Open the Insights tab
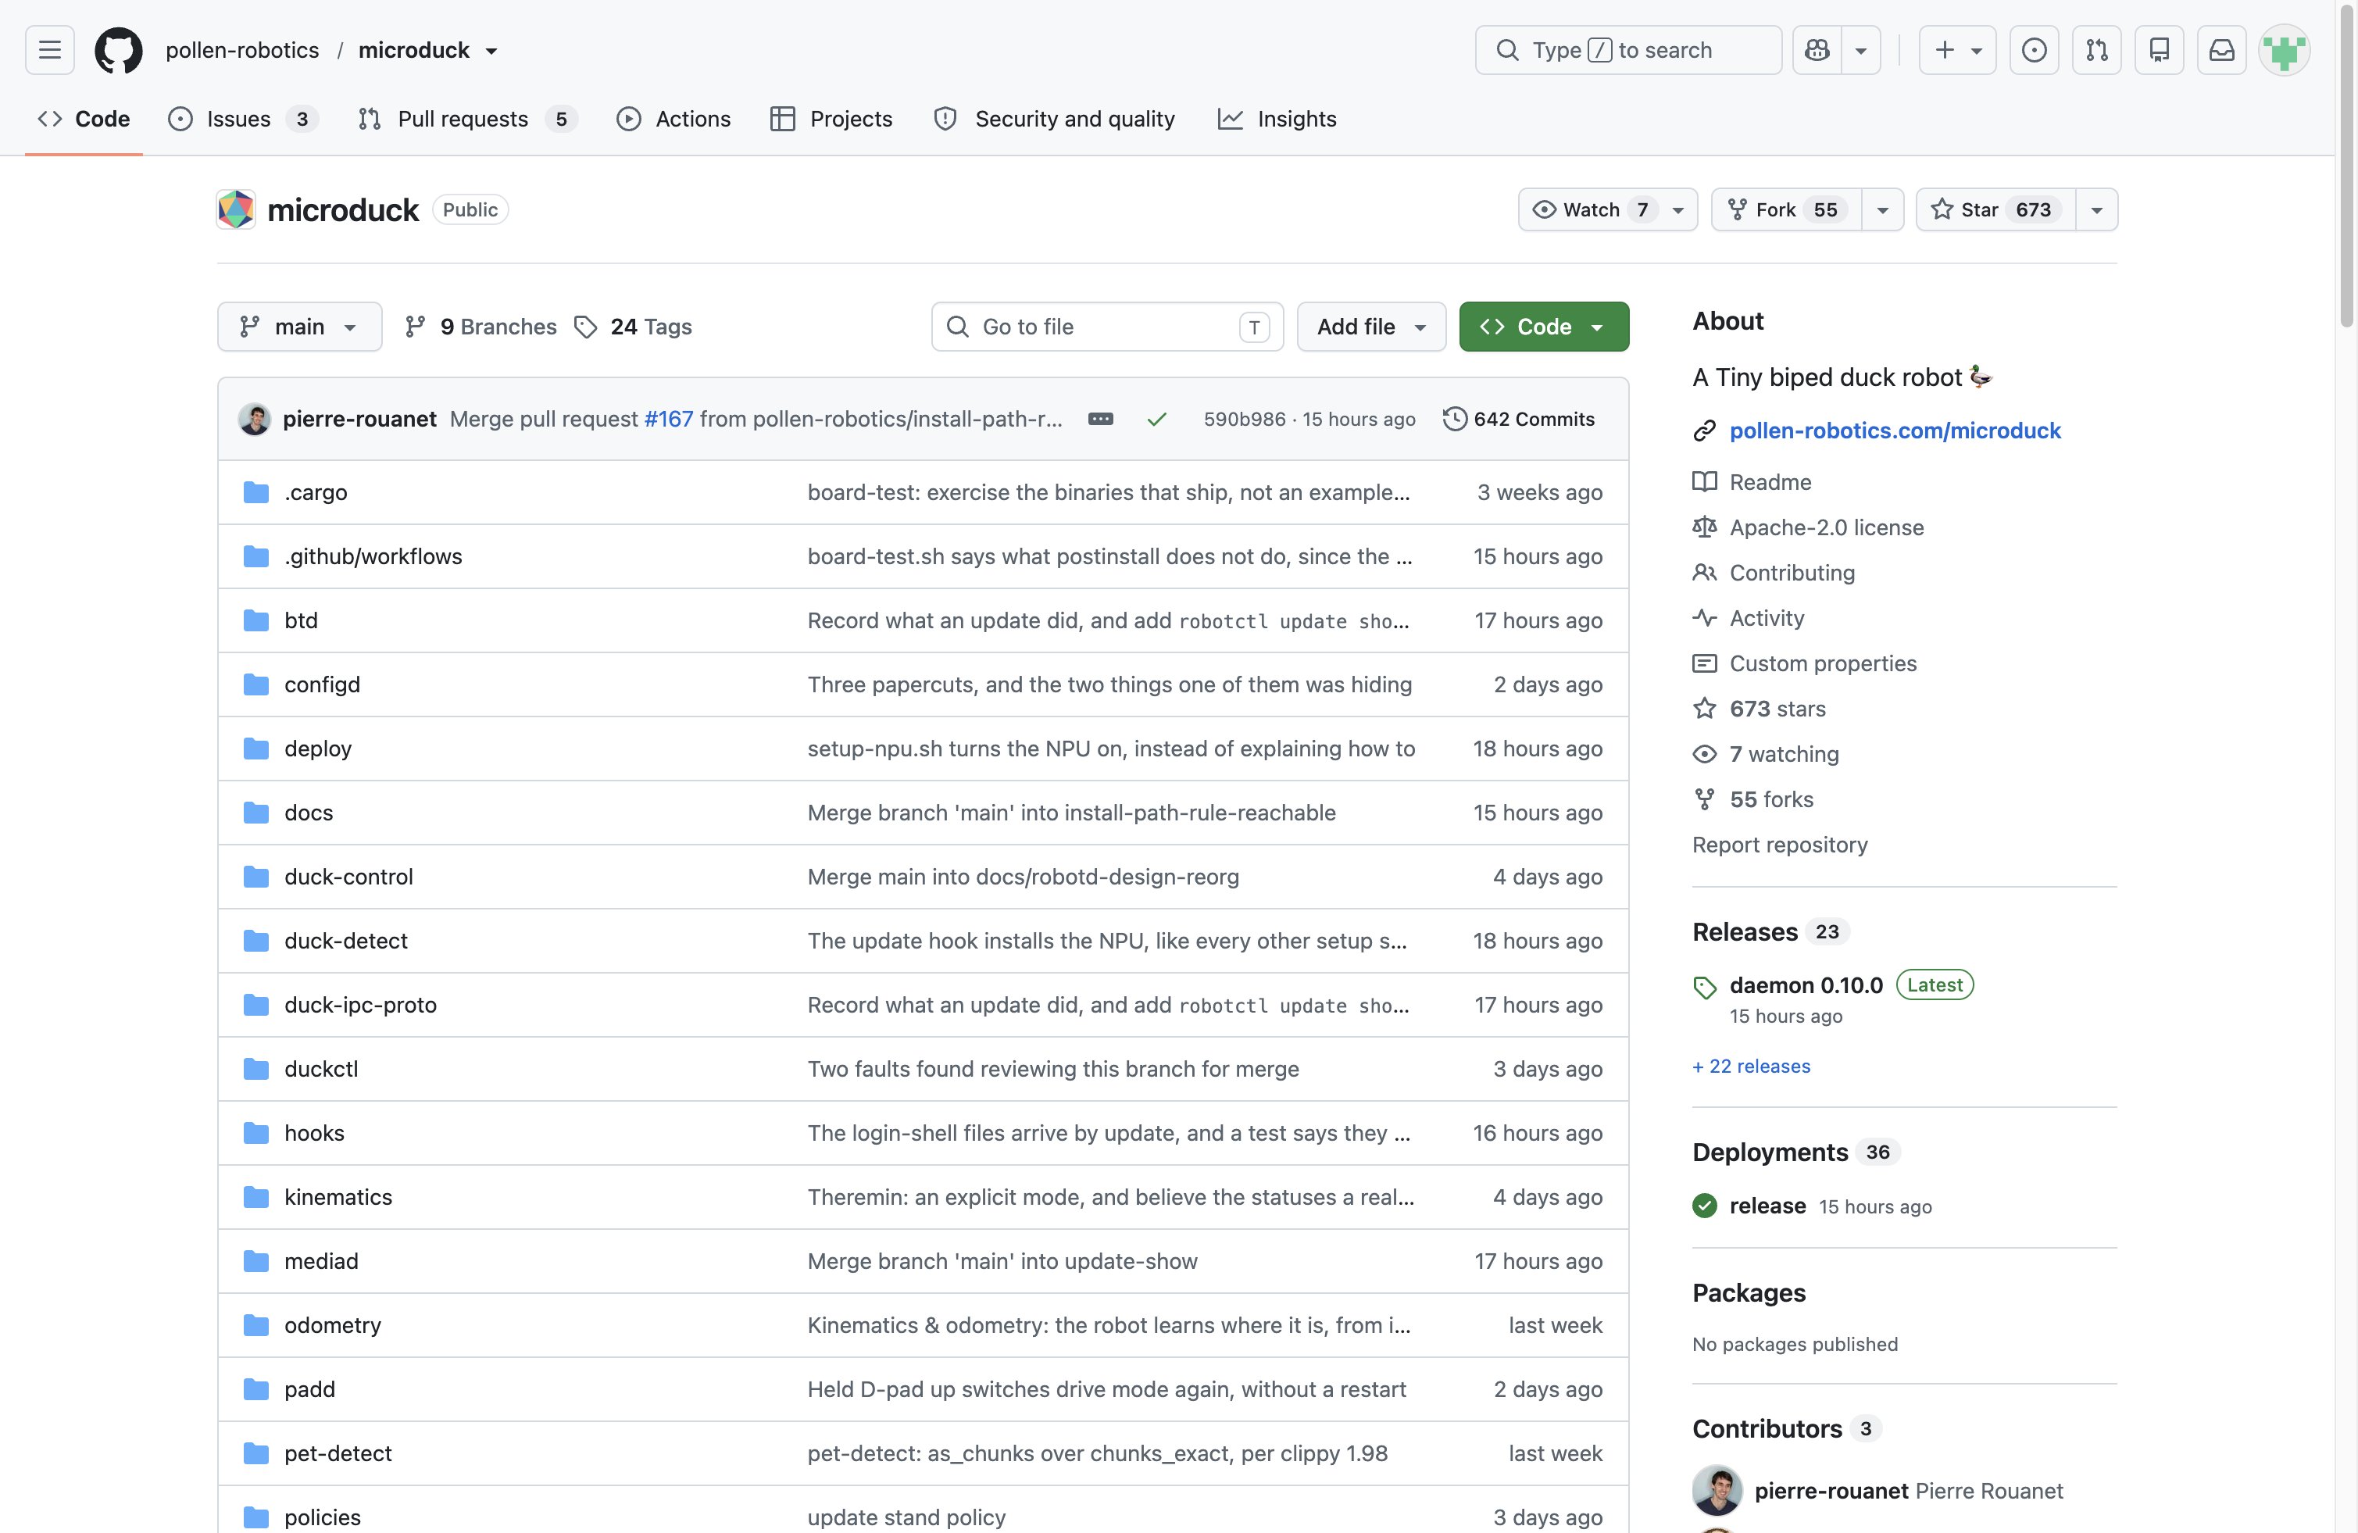 pos(1277,119)
